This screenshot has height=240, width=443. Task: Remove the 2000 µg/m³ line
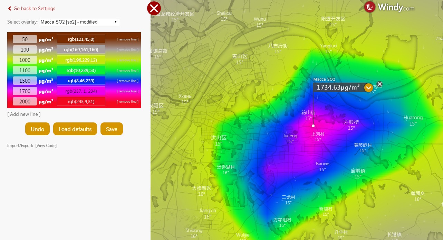tap(127, 102)
